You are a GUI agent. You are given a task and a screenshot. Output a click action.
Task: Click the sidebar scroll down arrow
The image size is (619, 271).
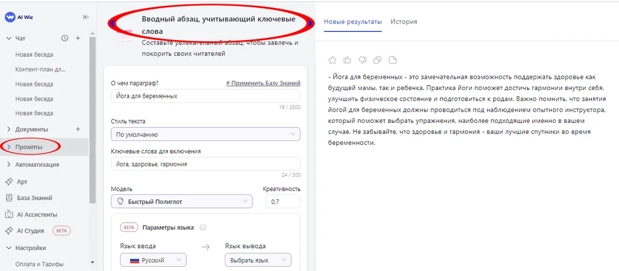pyautogui.click(x=92, y=263)
